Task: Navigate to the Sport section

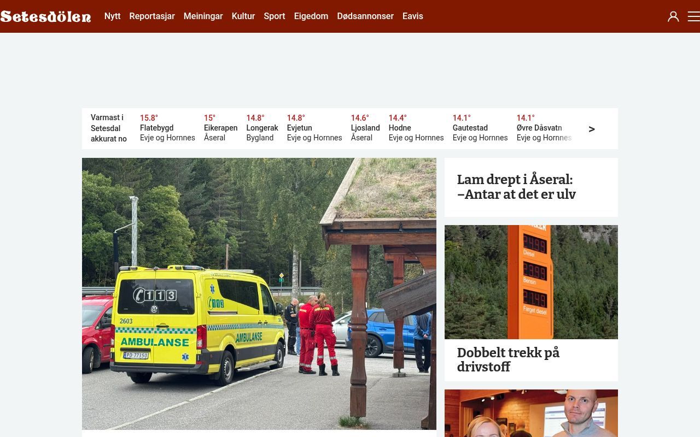Action: (275, 16)
